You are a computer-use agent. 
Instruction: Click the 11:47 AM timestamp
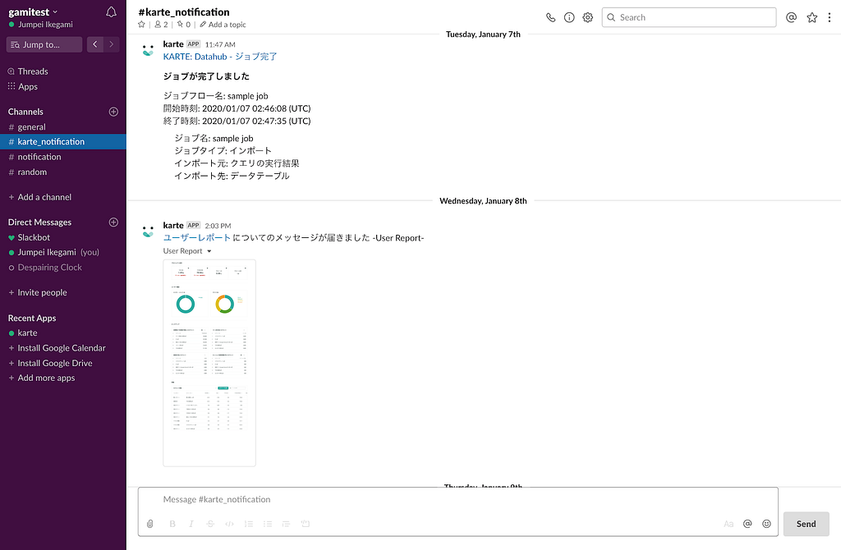(220, 44)
